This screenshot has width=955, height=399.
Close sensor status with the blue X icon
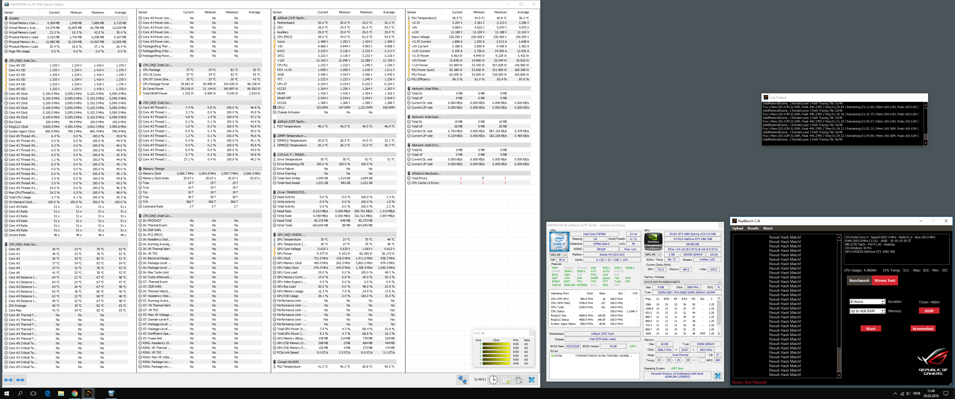click(532, 380)
